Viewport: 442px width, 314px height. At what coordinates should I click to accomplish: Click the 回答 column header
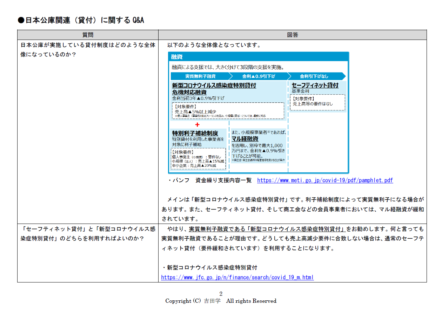pyautogui.click(x=292, y=35)
